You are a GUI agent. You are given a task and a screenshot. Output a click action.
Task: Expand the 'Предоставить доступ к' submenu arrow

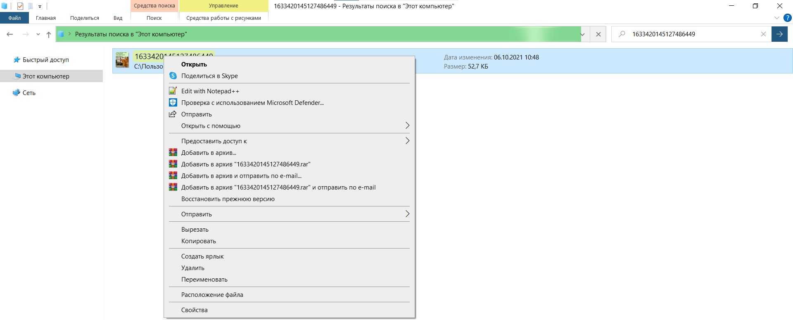pyautogui.click(x=407, y=141)
